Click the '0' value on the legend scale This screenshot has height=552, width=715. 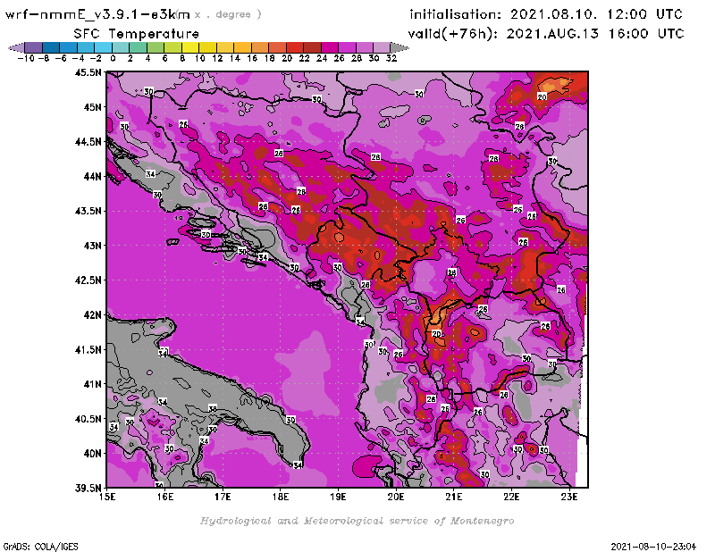click(x=113, y=58)
